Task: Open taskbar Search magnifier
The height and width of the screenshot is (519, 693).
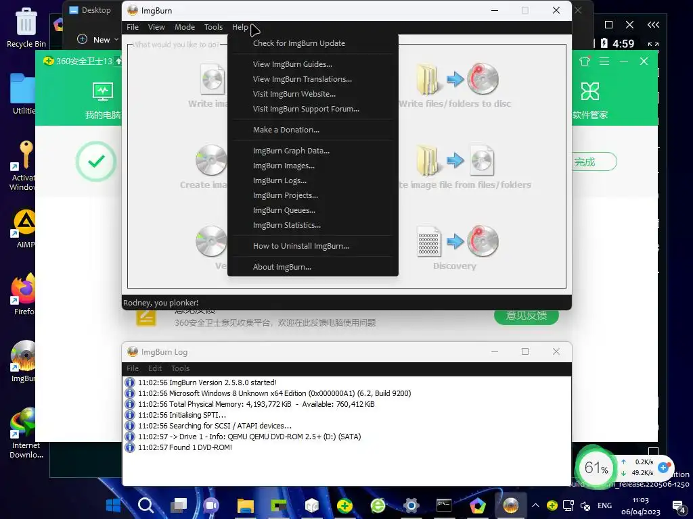Action: (x=146, y=505)
